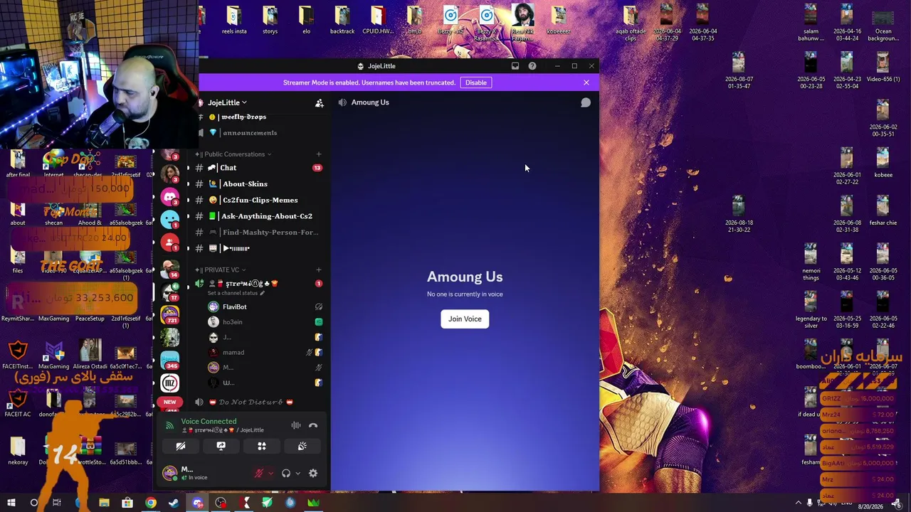Open the server with 731 badge

169,314
